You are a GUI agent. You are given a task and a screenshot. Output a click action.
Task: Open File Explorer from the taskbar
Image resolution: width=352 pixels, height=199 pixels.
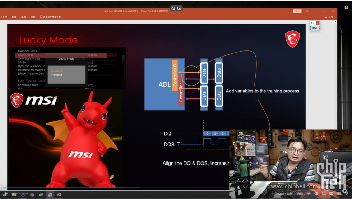pyautogui.click(x=14, y=195)
